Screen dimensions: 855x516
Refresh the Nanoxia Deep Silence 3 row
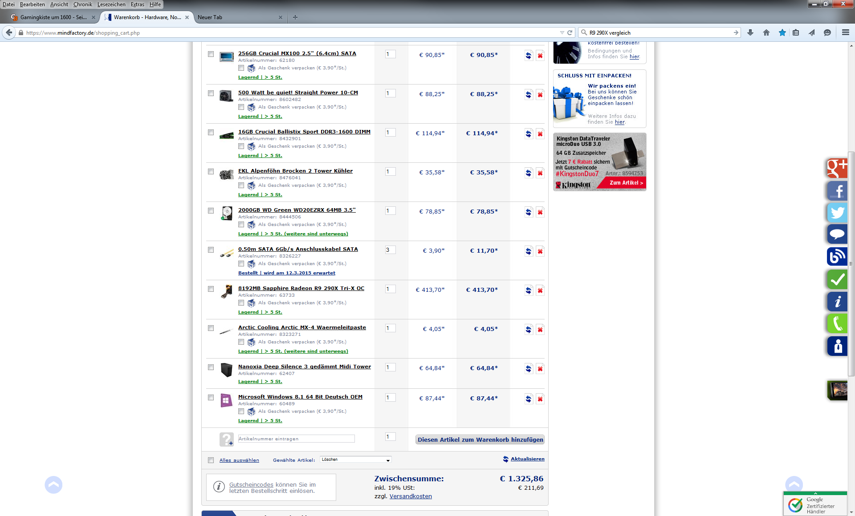[528, 369]
